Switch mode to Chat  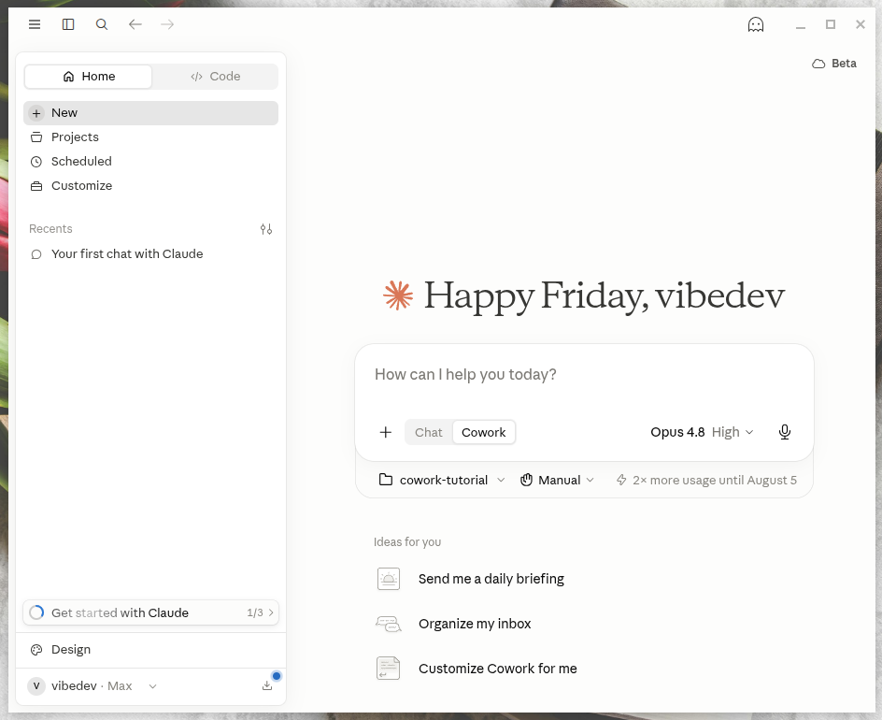click(x=429, y=432)
